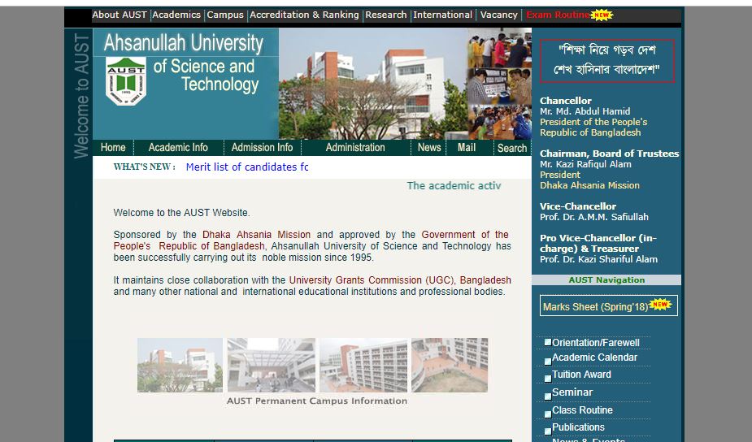Click the Government of the People's Republic link
The height and width of the screenshot is (442, 752).
pyautogui.click(x=311, y=240)
